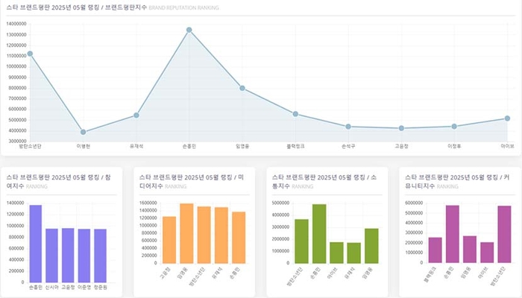522x298 pixels.
Task: Select the purple 이준영 bar
Action: click(84, 256)
